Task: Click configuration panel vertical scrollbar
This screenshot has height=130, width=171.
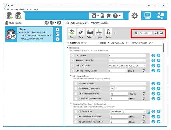Action: click(x=164, y=48)
